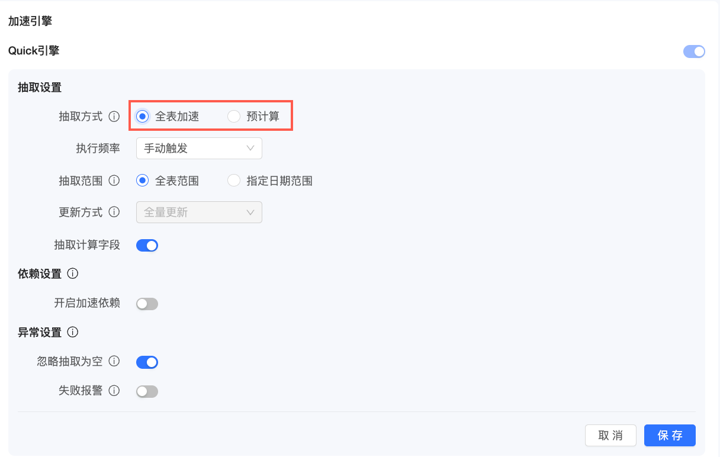Click the 保存 button
This screenshot has height=457, width=720.
[670, 436]
